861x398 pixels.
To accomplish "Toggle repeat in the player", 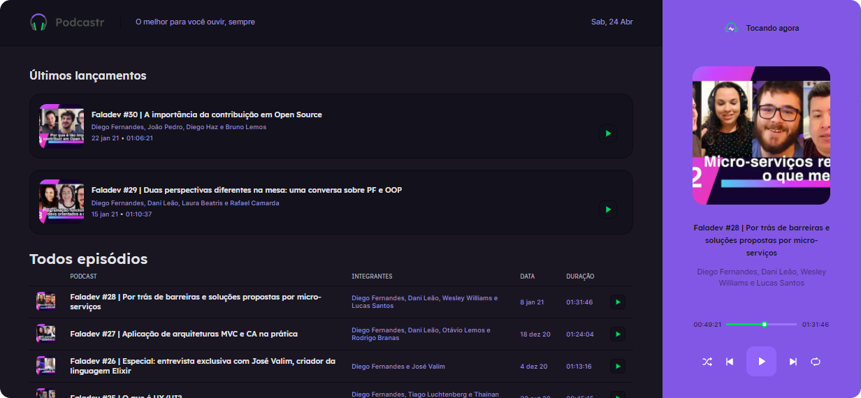I will coord(816,362).
